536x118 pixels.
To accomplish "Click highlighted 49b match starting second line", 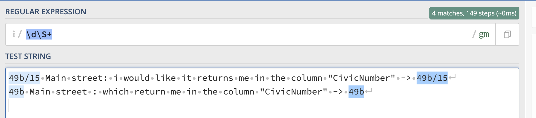I will click(x=16, y=92).
